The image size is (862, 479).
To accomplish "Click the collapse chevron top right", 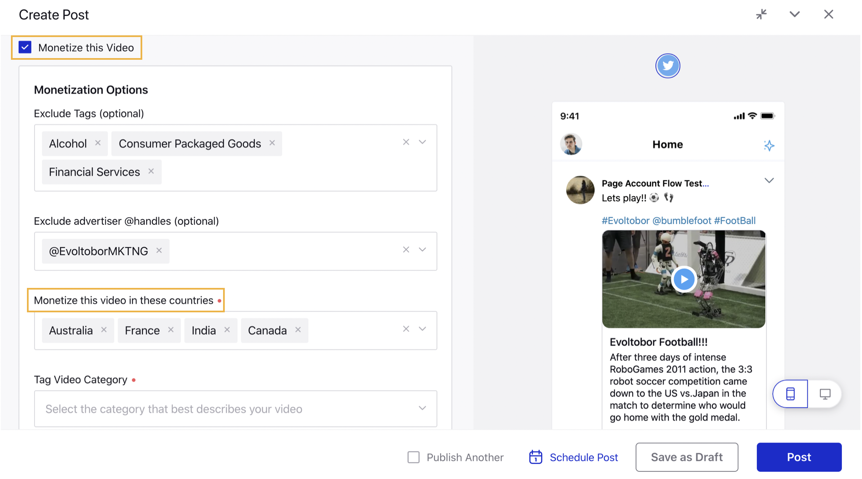I will (795, 15).
